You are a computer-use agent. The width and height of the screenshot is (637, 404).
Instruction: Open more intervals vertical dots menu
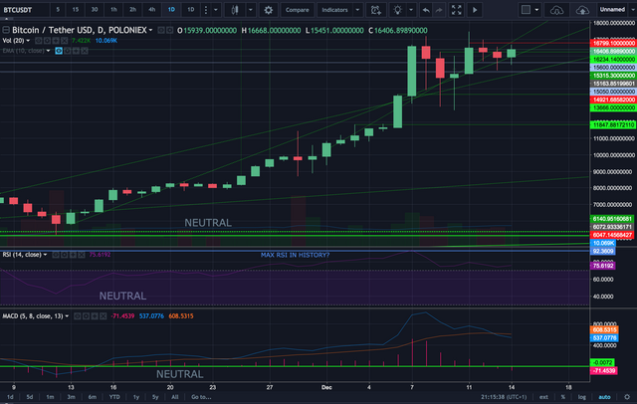click(206, 10)
